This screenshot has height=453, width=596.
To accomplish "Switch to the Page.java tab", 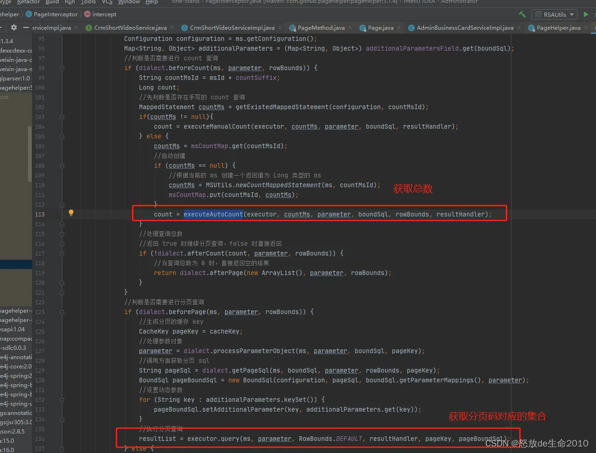I will (x=381, y=28).
